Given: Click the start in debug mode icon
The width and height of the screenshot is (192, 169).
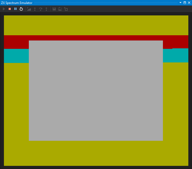Looking at the screenshot, I should [29, 9].
